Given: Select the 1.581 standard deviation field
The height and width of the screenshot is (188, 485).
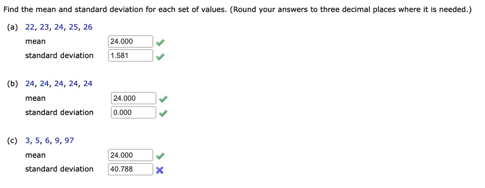Looking at the screenshot, I should pyautogui.click(x=131, y=56).
